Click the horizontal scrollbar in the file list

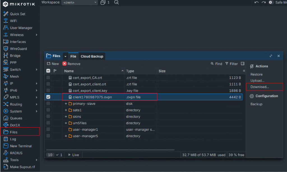110,150
